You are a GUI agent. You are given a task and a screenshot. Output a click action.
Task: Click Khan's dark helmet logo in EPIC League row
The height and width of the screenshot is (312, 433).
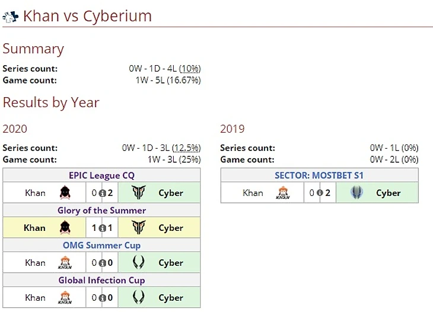click(65, 192)
